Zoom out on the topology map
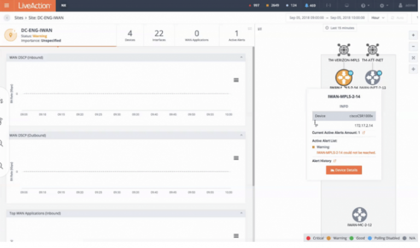420x248 pixels. pyautogui.click(x=413, y=46)
